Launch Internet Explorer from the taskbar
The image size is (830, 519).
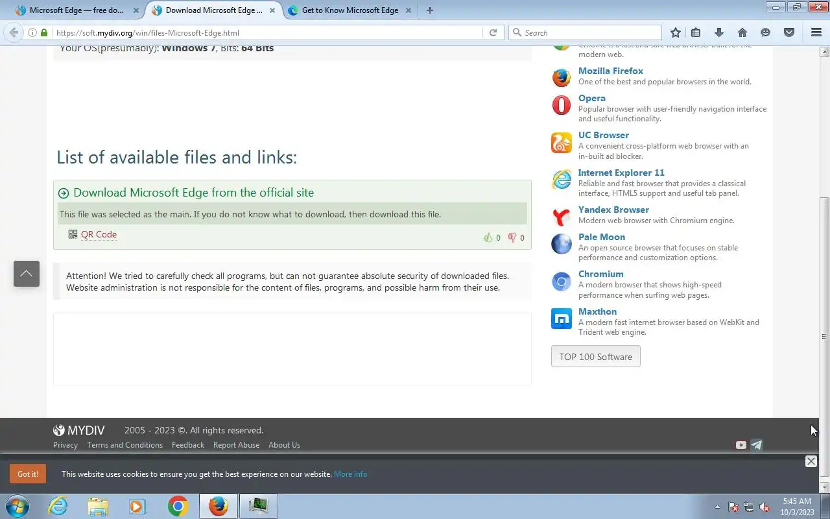(x=58, y=506)
